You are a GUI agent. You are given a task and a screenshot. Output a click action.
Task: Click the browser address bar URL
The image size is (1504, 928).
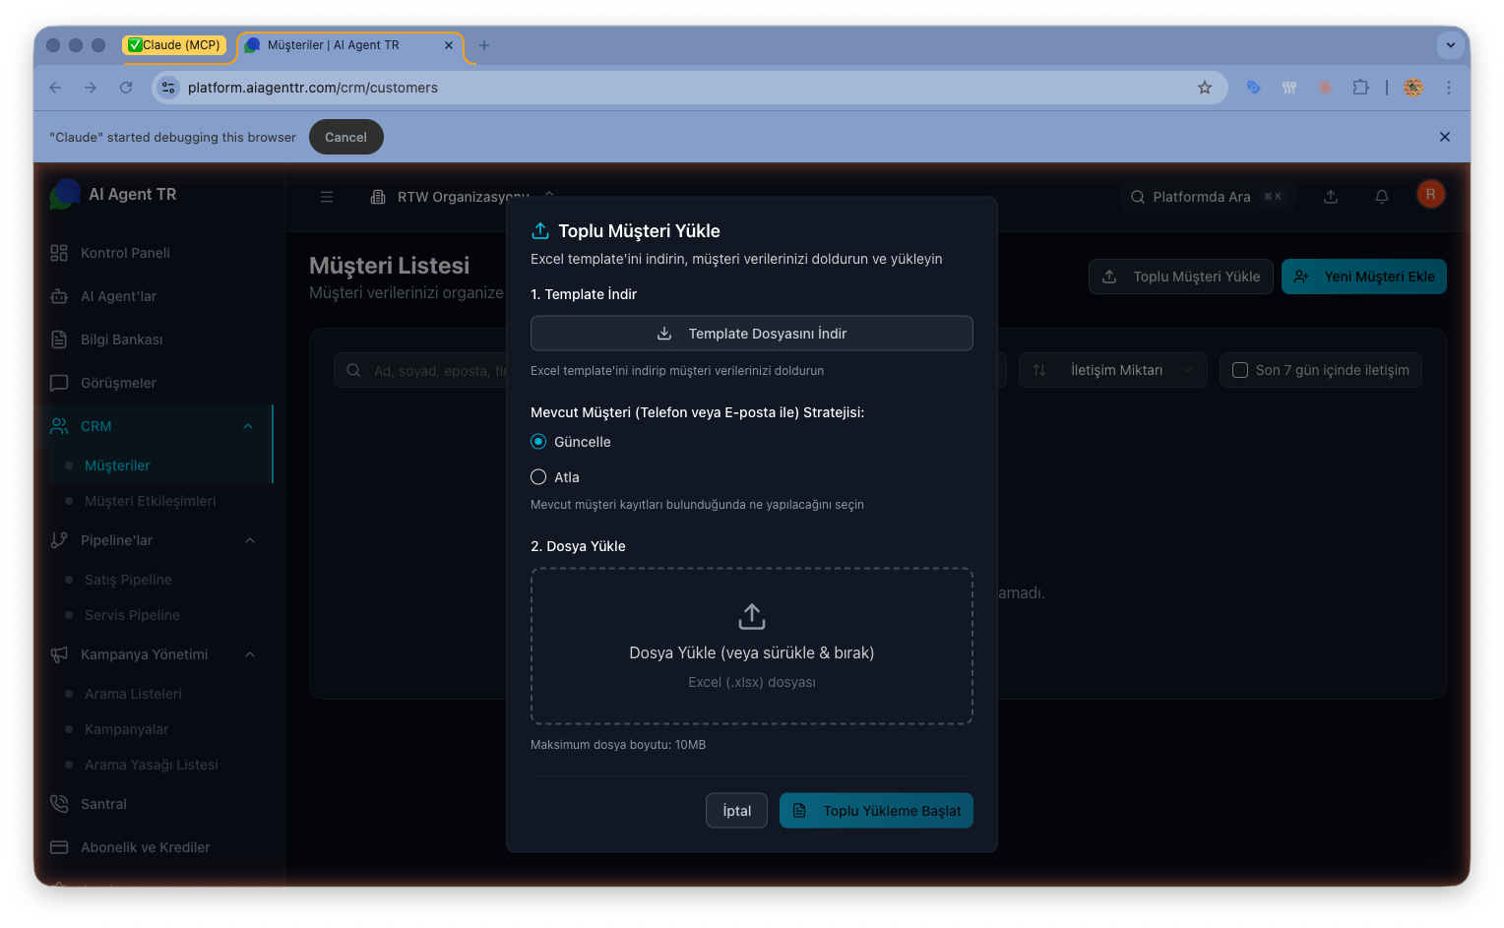coord(313,88)
